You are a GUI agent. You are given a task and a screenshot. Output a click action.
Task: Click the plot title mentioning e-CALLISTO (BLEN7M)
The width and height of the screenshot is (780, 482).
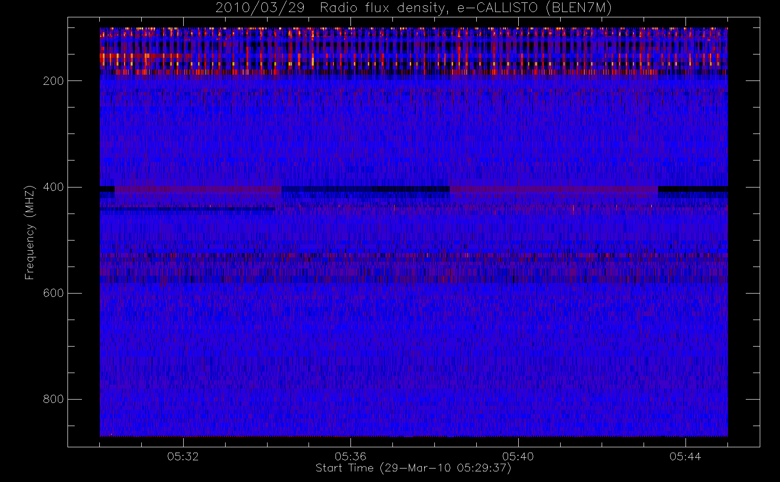414,8
